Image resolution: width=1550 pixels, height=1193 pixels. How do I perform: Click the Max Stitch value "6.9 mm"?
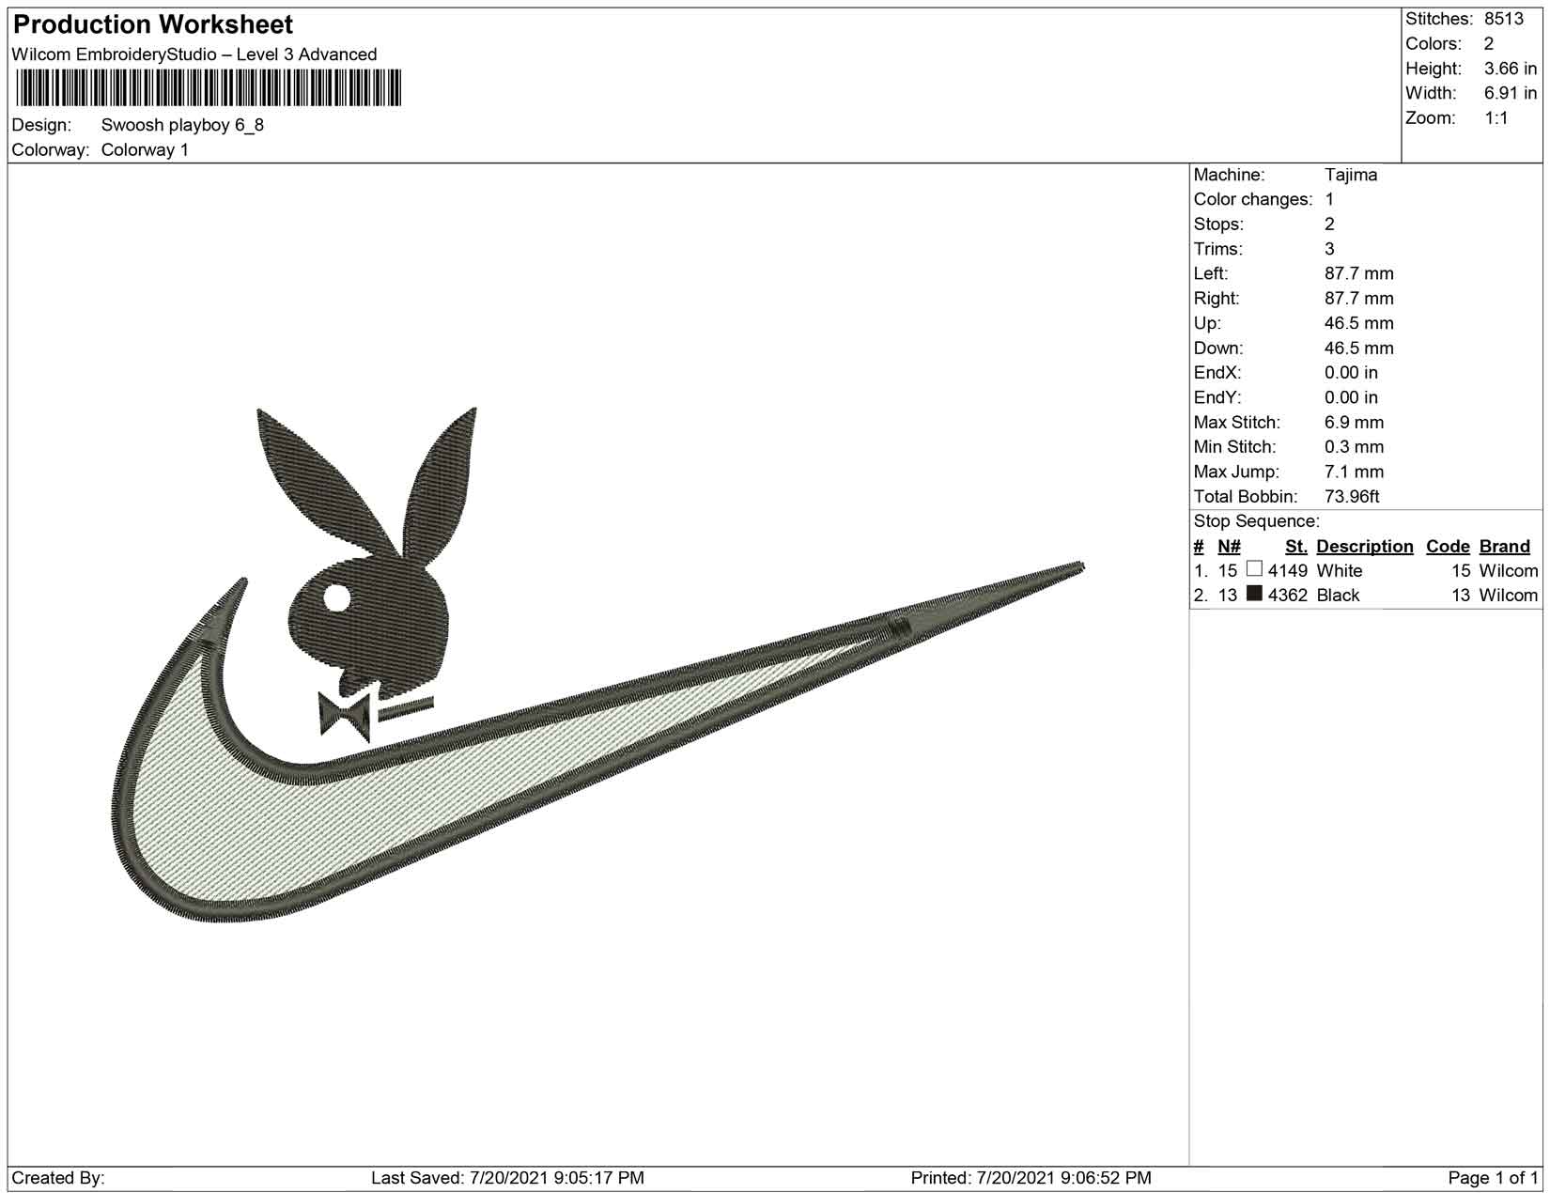1355,423
